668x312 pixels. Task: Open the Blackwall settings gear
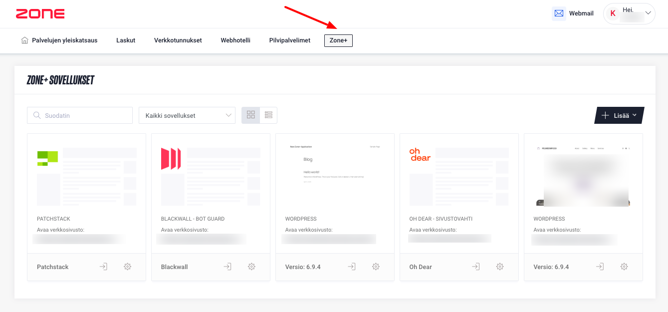(251, 267)
